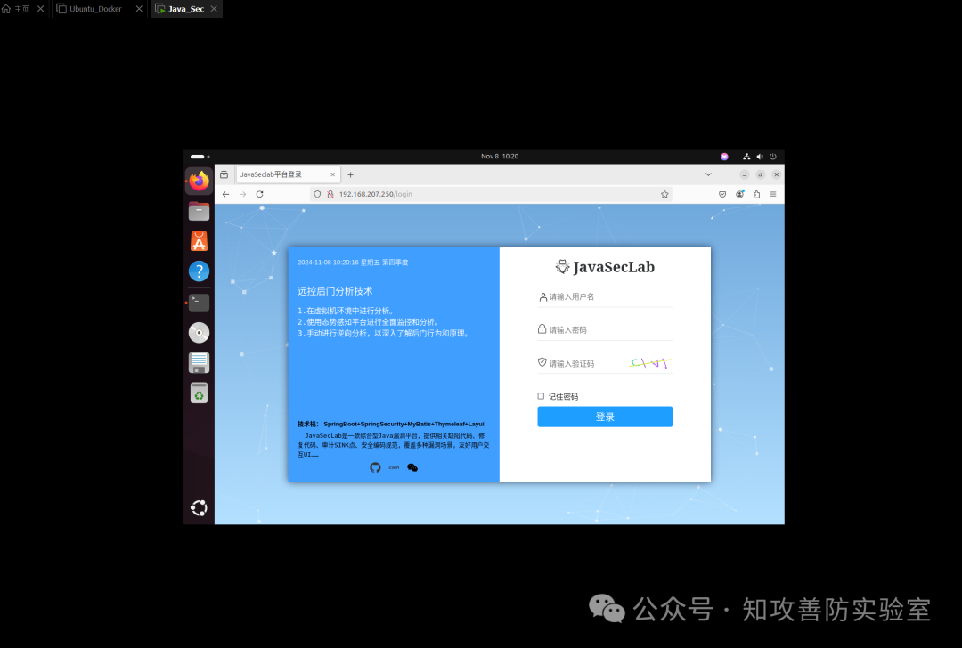Open the Nov 8 10:20 clock calendar
Screen dimensions: 962x648
(x=500, y=157)
